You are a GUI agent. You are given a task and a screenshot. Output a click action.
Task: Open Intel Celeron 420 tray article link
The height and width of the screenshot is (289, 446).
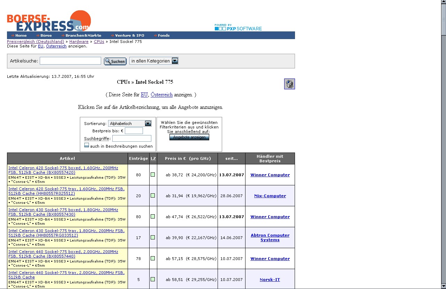(66, 191)
